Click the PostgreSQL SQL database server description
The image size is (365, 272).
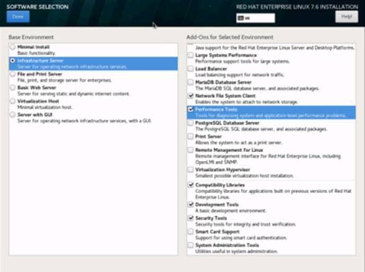click(x=261, y=129)
